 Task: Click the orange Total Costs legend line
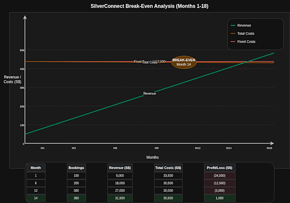pyautogui.click(x=233, y=34)
